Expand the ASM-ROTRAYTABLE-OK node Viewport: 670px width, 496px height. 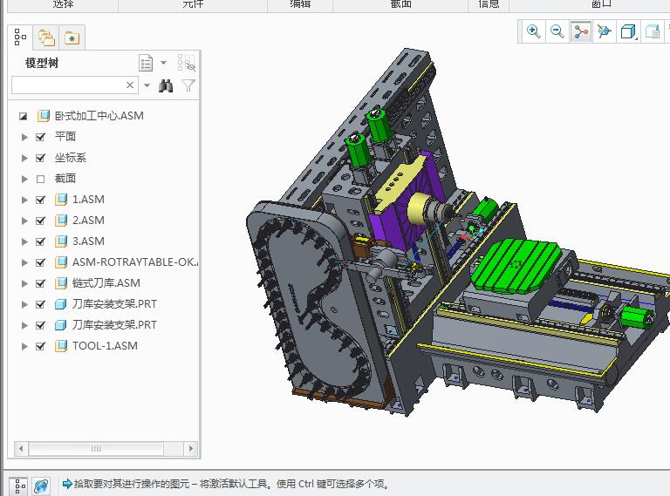(x=24, y=262)
